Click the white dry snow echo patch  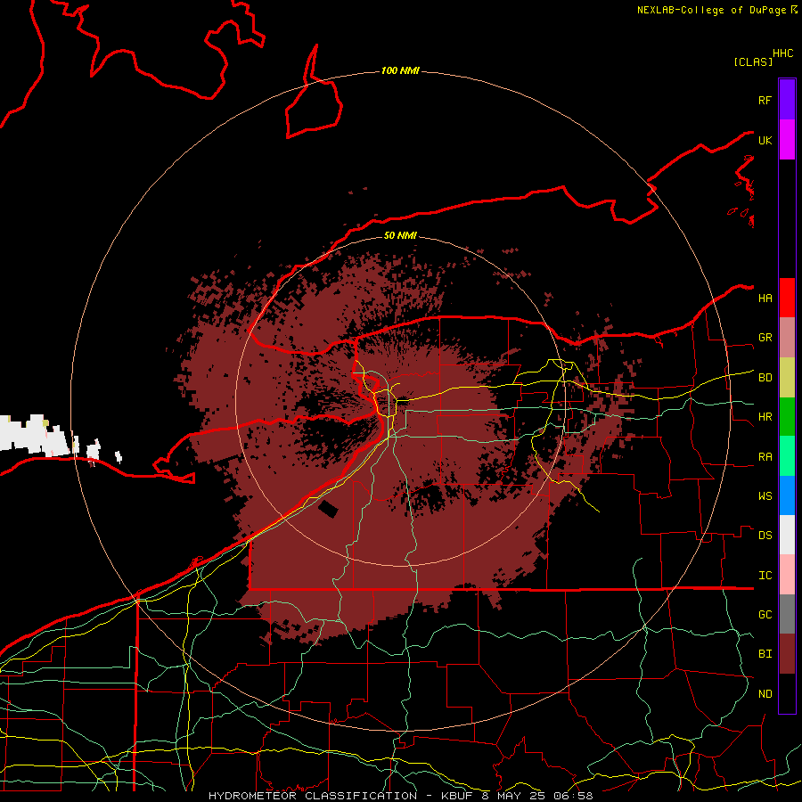[x=34, y=436]
